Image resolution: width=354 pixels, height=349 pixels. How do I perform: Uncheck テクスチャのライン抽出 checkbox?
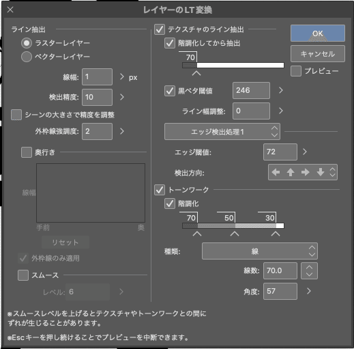(x=160, y=29)
